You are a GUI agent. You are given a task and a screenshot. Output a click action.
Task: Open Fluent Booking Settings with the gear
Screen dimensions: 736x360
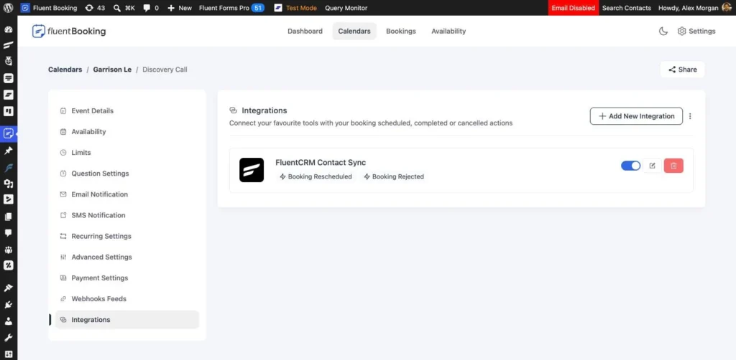coord(696,32)
